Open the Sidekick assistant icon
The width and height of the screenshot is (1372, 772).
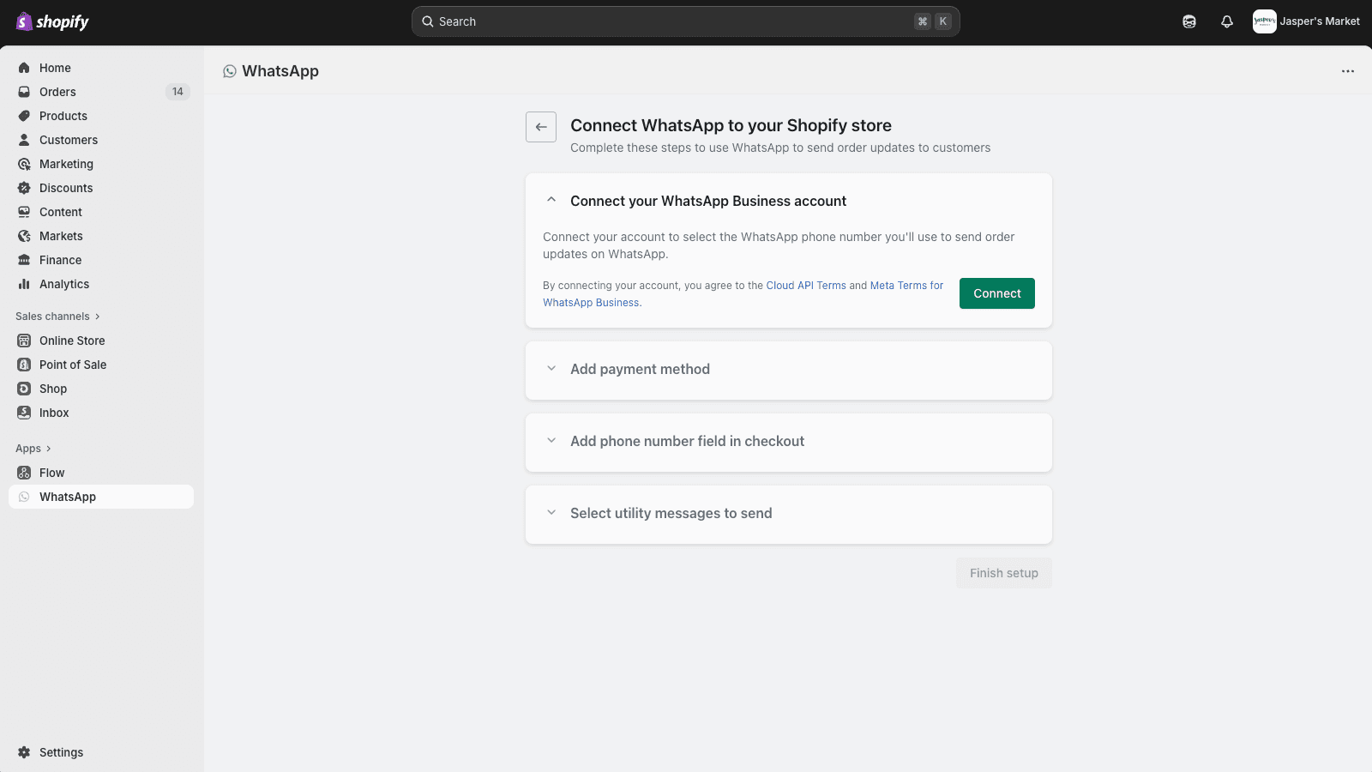[1189, 21]
